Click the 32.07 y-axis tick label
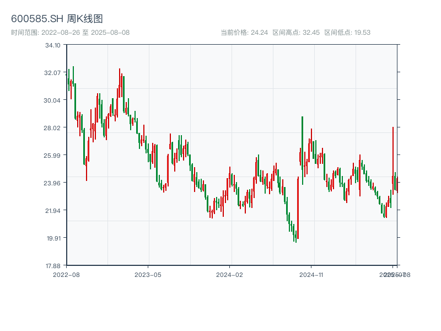 click(x=53, y=73)
